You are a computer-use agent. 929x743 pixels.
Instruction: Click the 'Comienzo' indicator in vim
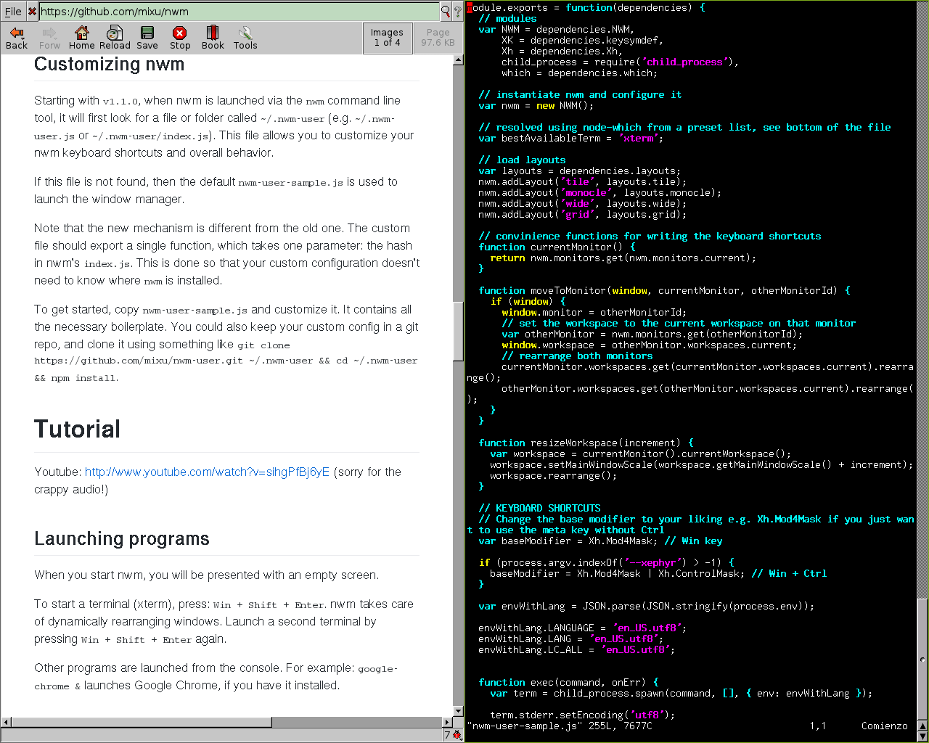885,726
